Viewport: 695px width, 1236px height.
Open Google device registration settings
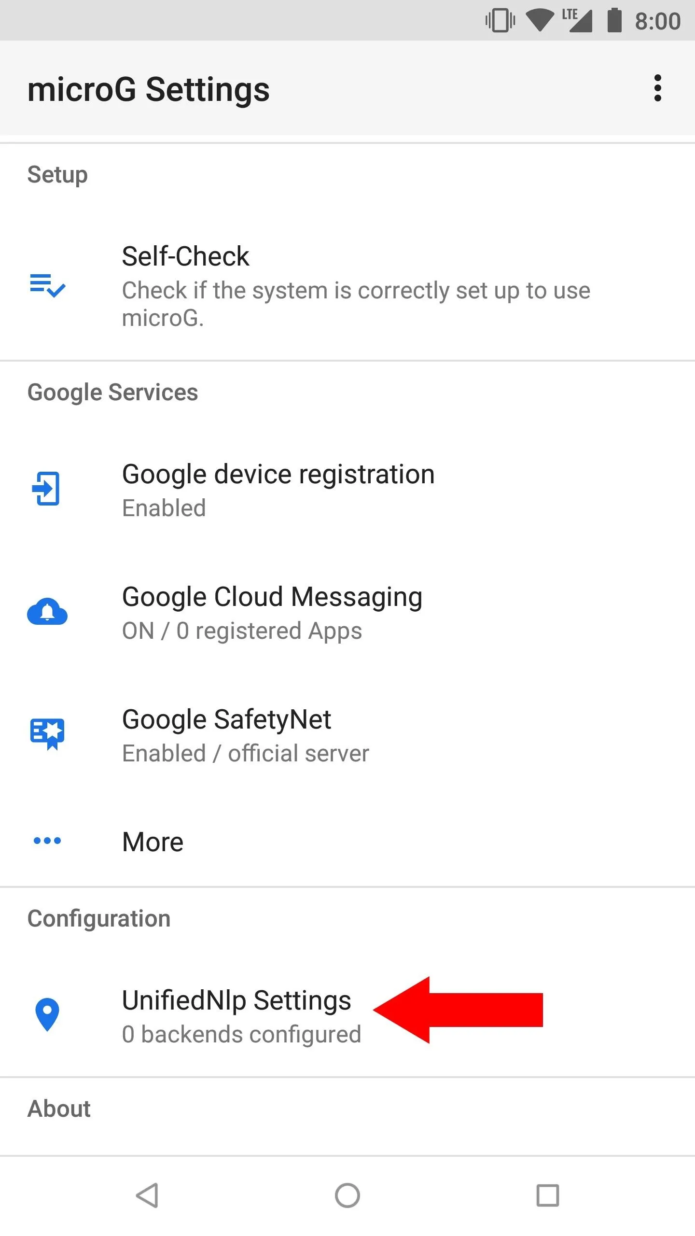click(278, 475)
